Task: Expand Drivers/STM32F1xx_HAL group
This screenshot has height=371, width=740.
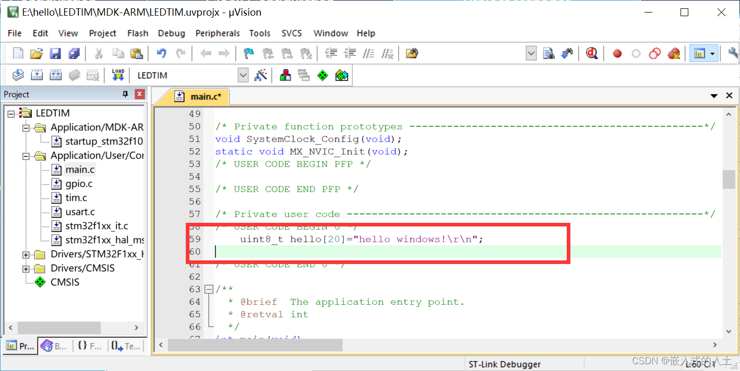Action: coord(26,254)
